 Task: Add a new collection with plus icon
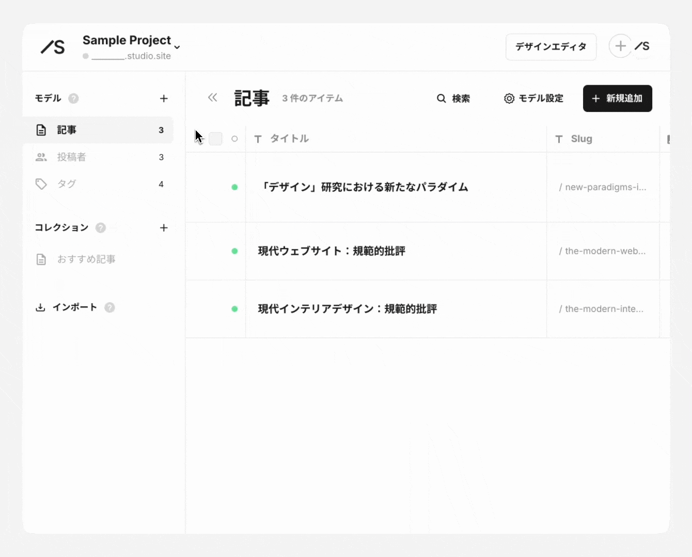point(164,227)
